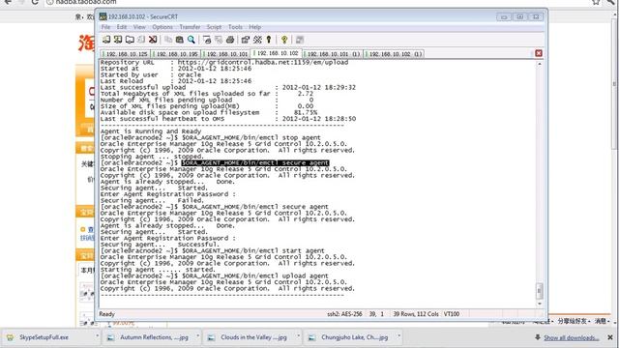Click the Print Screen toolbar icon
The height and width of the screenshot is (348, 619).
[206, 40]
